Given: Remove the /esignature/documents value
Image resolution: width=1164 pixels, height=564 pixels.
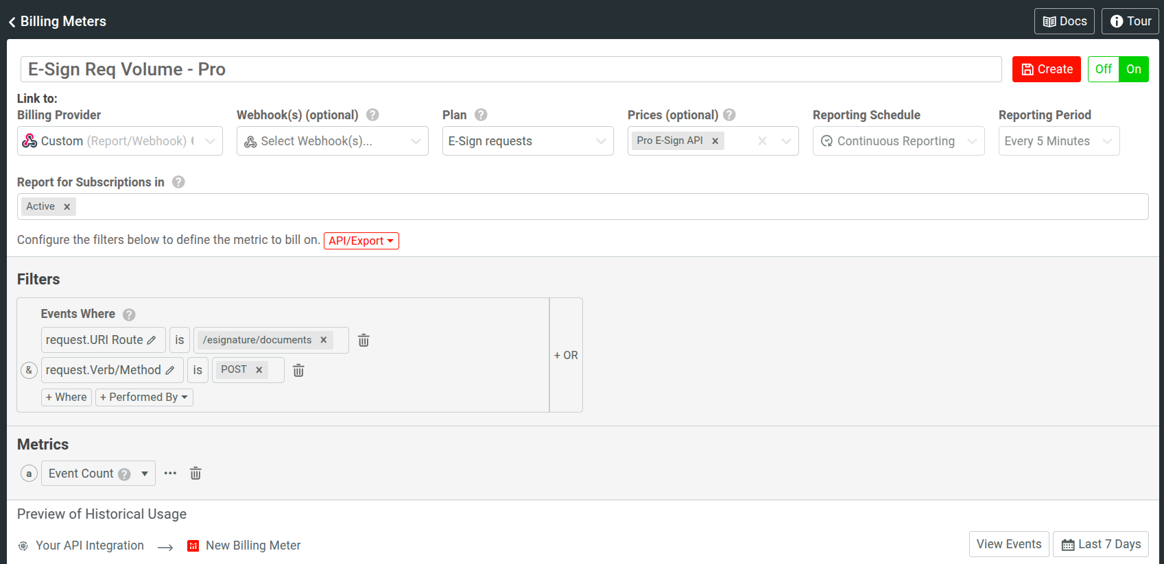Looking at the screenshot, I should click(323, 340).
